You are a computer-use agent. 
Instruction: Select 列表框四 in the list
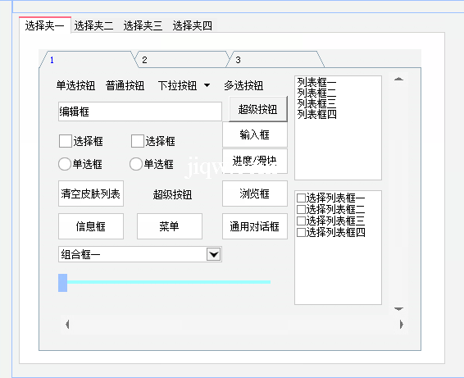coord(317,114)
